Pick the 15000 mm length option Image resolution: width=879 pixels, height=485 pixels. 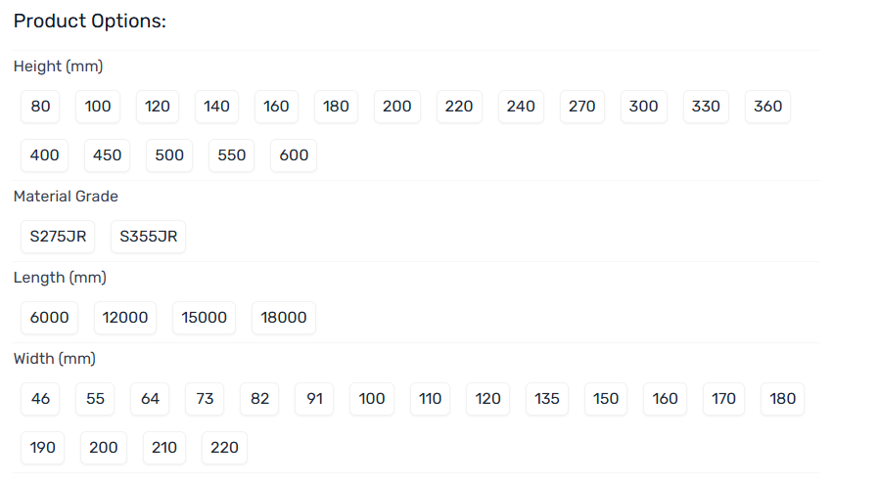coord(204,318)
